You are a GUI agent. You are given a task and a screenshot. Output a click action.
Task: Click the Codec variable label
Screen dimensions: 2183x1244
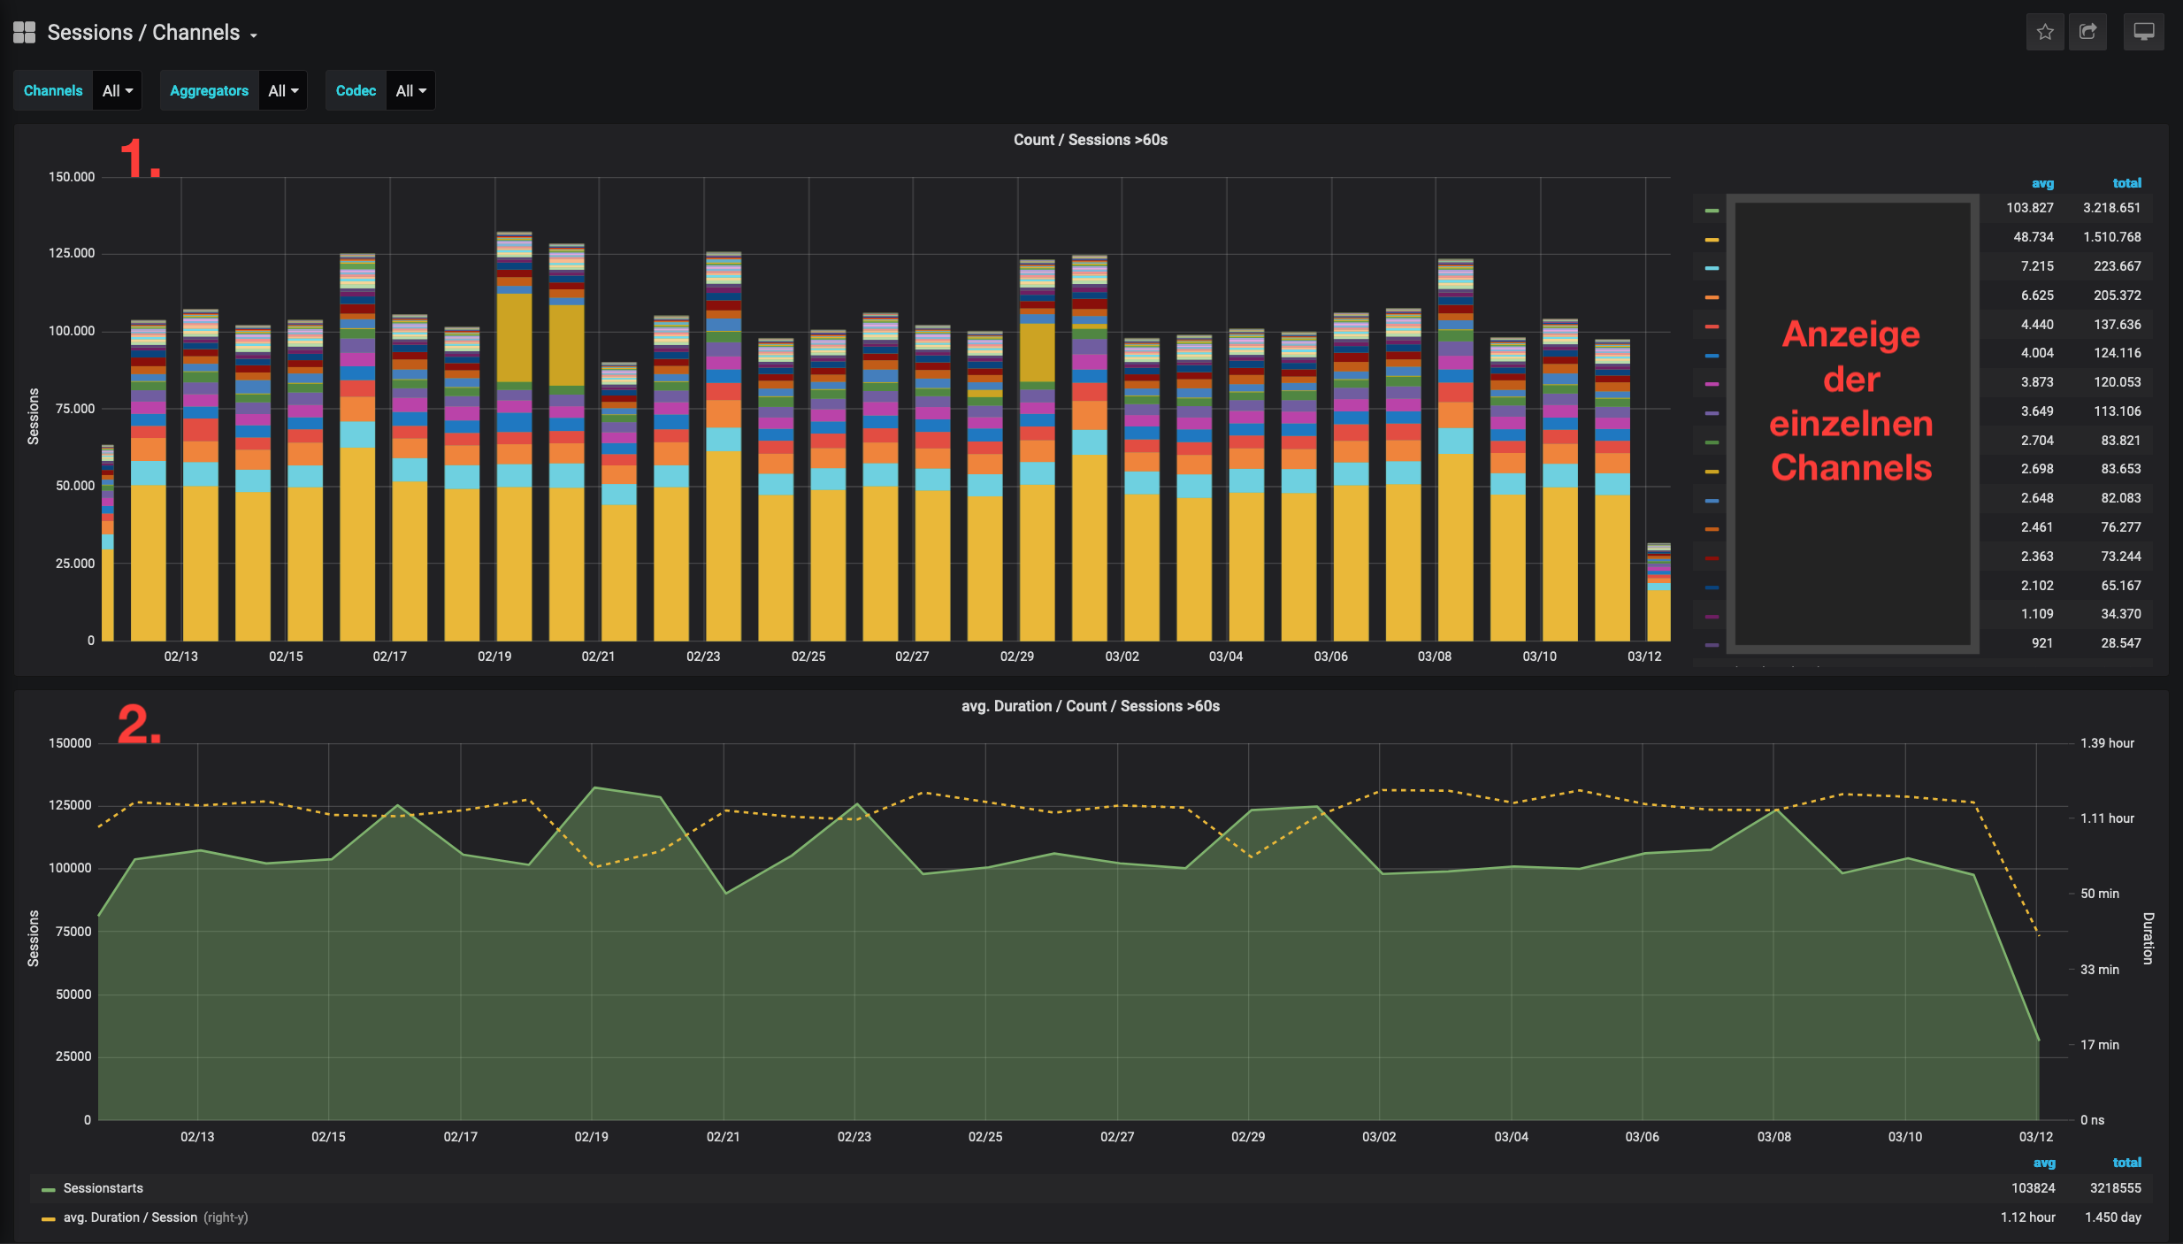tap(356, 90)
